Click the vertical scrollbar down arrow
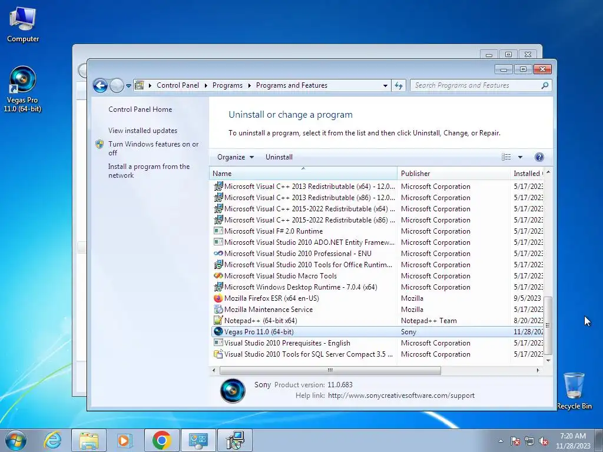Viewport: 603px width, 452px height. pos(548,361)
